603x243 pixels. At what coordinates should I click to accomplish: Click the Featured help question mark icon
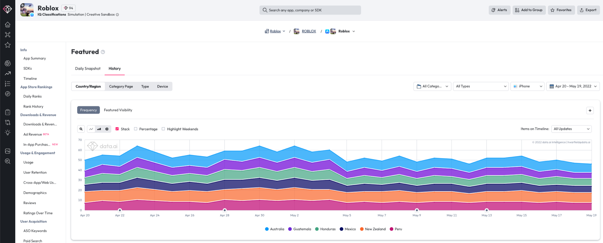click(x=103, y=52)
